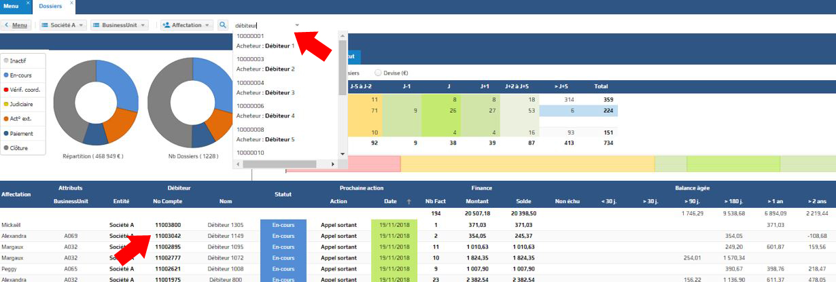836x282 pixels.
Task: Switch to the Menu tab
Action: click(x=12, y=6)
